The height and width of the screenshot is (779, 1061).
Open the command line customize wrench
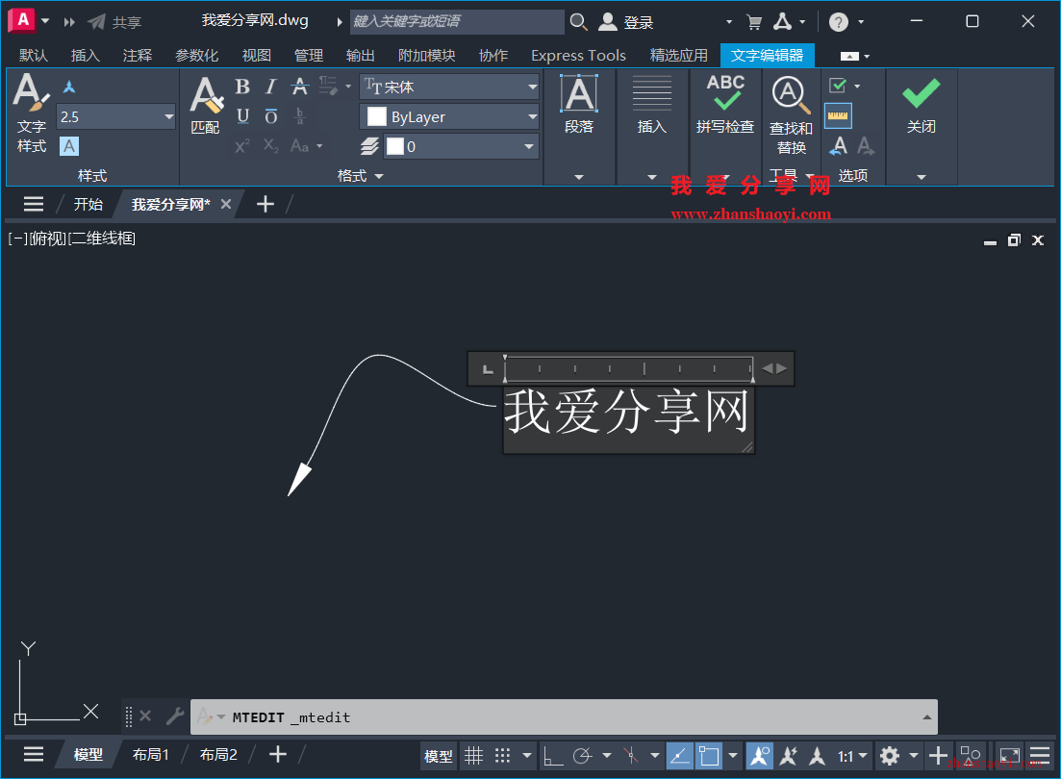coord(174,716)
